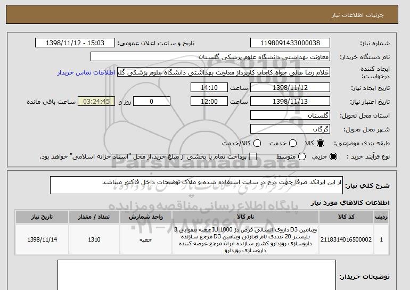The width and height of the screenshot is (410, 290).
Task: Click the ساعت باقی مانده label
Action: 51,102
